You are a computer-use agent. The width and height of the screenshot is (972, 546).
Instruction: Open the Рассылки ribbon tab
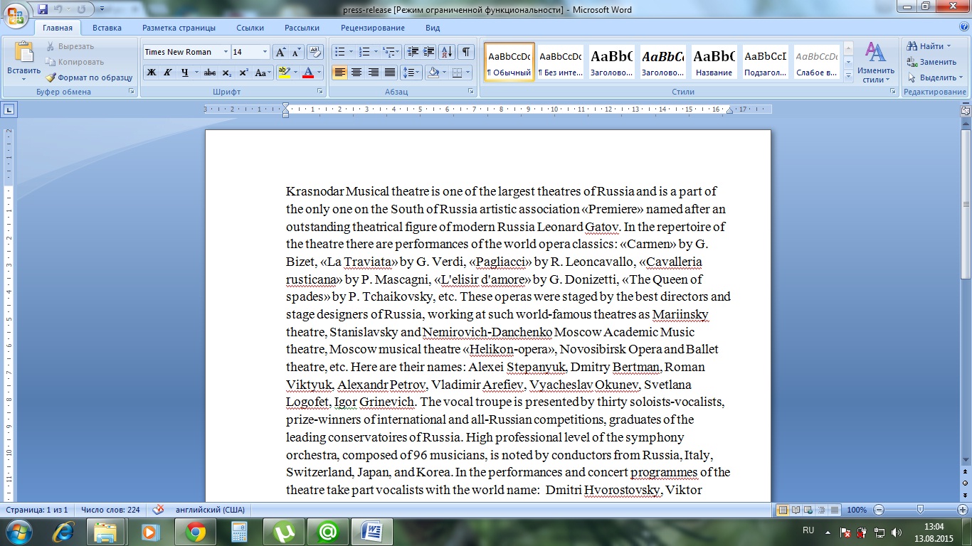coord(302,28)
